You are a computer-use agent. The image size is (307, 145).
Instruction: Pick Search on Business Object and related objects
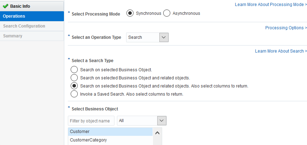point(74,78)
